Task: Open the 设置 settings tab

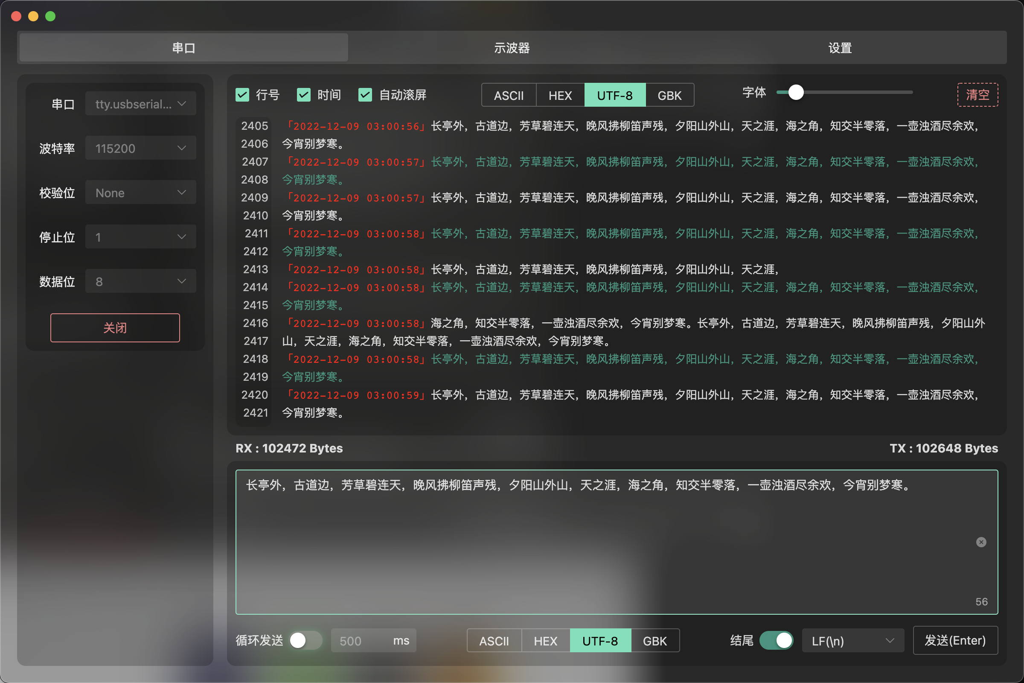Action: point(839,47)
